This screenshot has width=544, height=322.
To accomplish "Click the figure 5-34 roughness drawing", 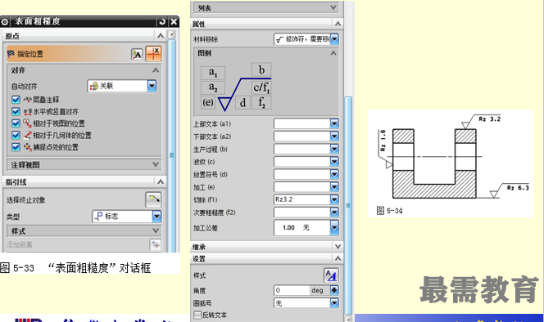I will pyautogui.click(x=451, y=163).
